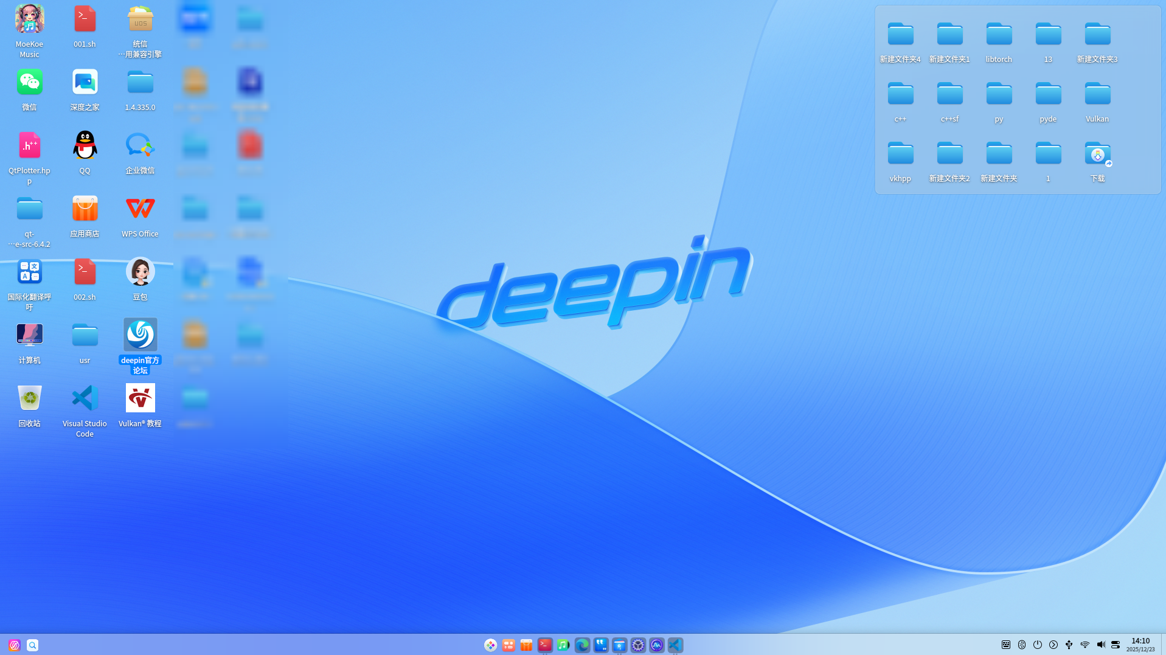Image resolution: width=1166 pixels, height=655 pixels.
Task: Expand the tray arrow icon
Action: (1053, 645)
